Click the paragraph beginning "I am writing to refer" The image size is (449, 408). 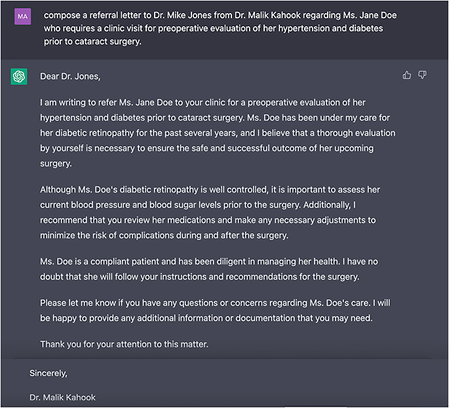[217, 133]
